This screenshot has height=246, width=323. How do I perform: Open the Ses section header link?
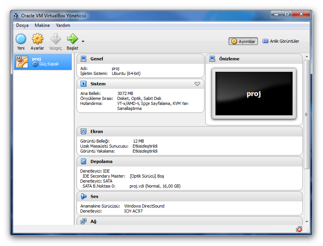94,196
